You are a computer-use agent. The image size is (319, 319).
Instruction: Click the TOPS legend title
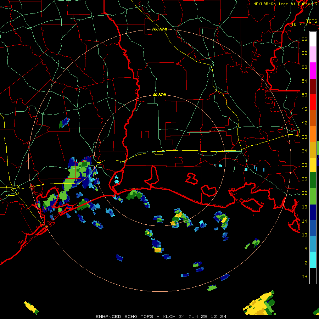[312, 21]
